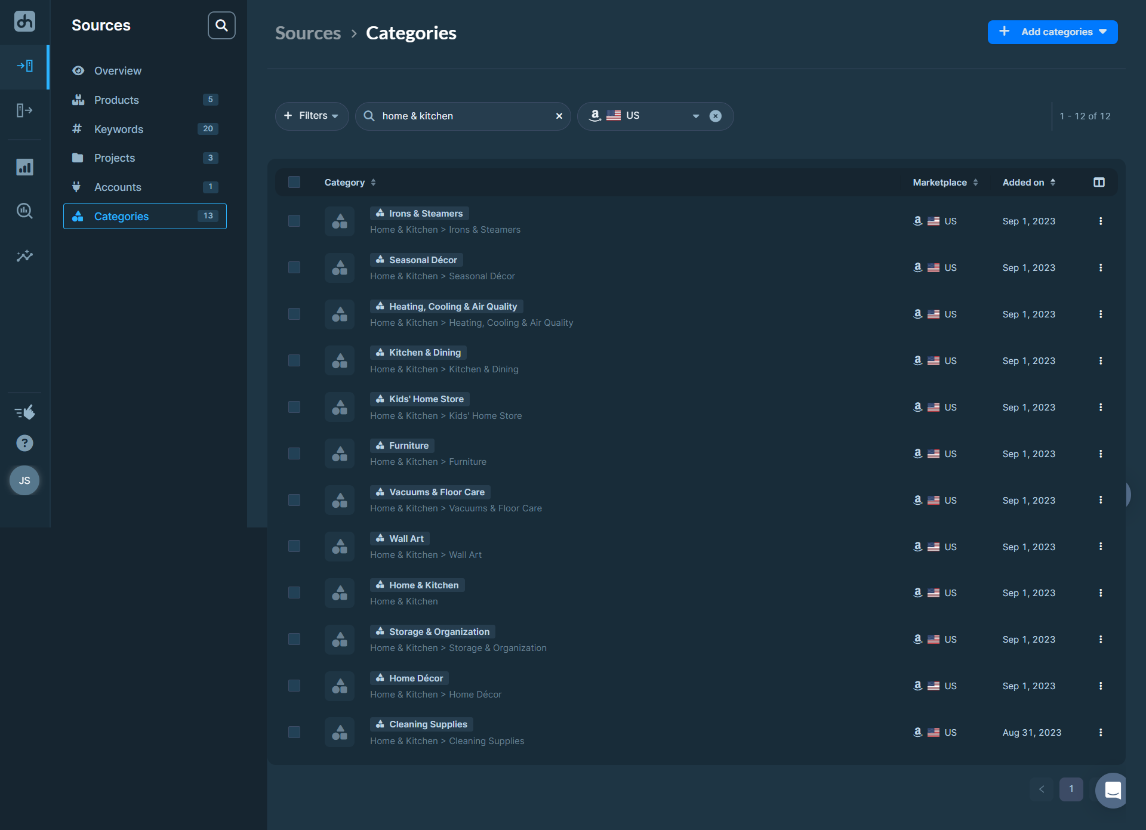Click the JS user avatar

(24, 481)
